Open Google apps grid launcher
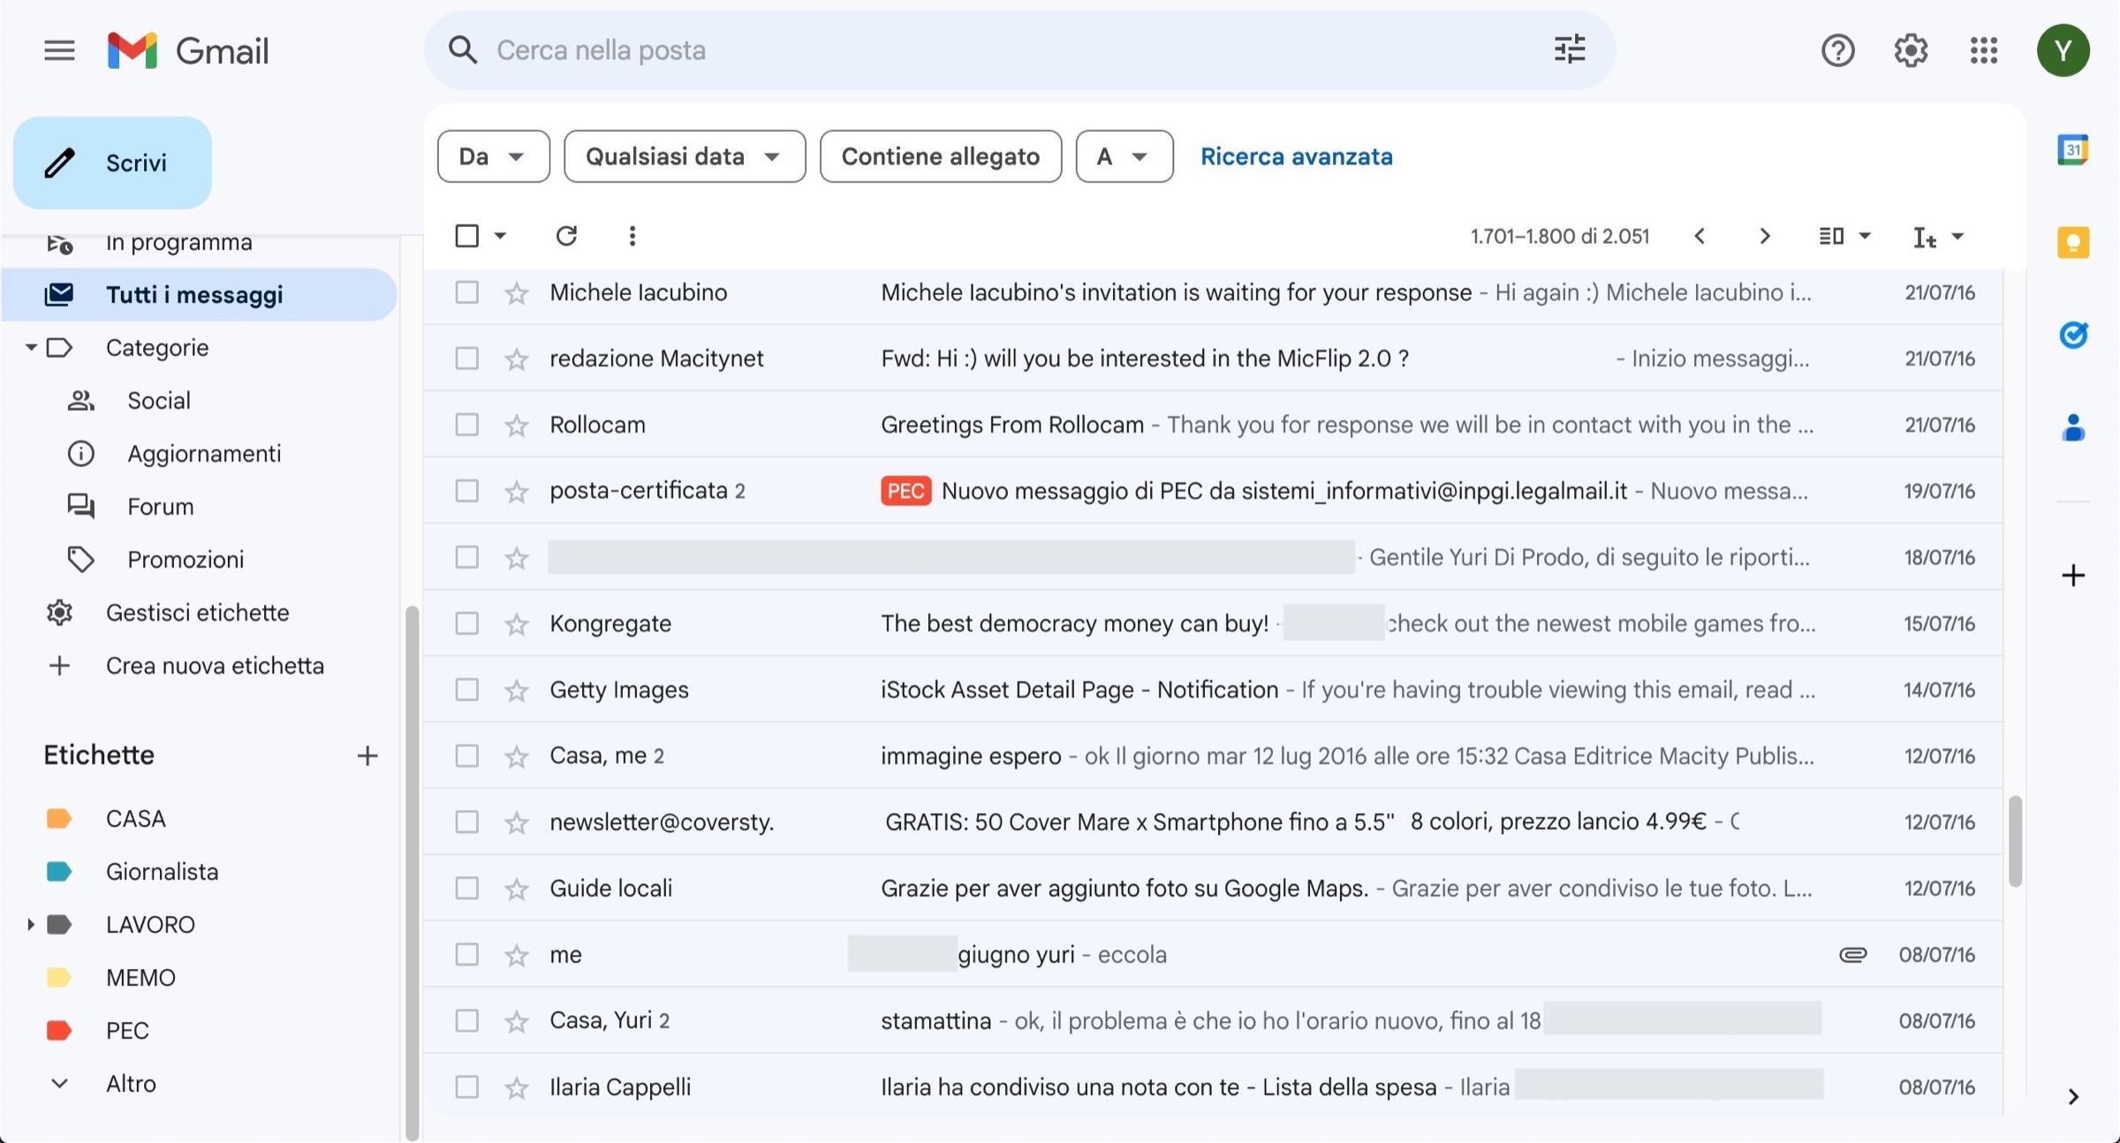This screenshot has width=2120, height=1143. tap(1983, 50)
